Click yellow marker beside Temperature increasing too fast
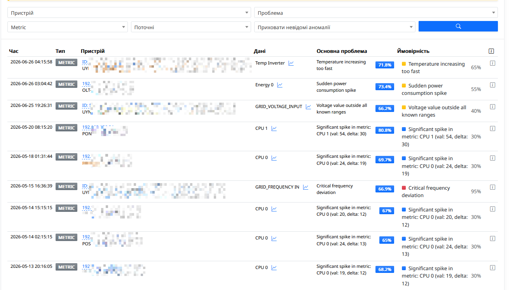This screenshot has width=515, height=290. pos(404,64)
